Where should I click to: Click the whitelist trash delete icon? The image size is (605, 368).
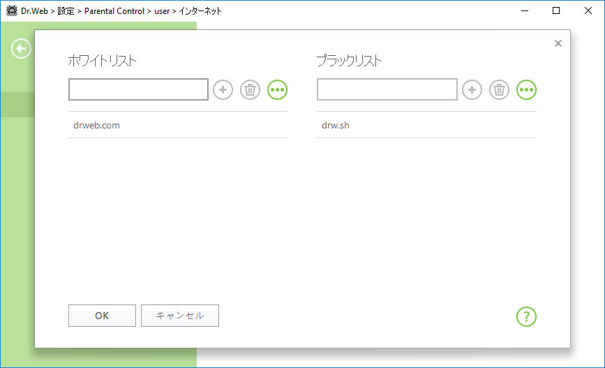point(250,90)
